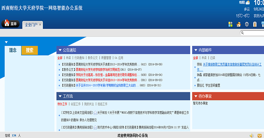Switch to 我的关注 in 工作流
Screen dimensions: 264x138
[89, 104]
